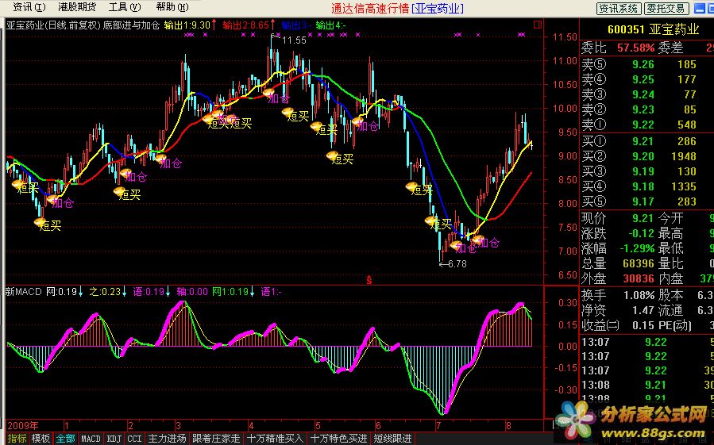Viewport: 714px width, 445px height.
Task: Click the 卖② row price 9.23
Action: 643,109
